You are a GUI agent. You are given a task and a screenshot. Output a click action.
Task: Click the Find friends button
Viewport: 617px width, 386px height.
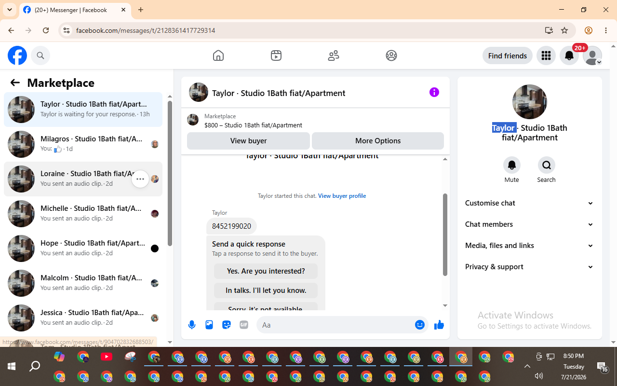[508, 56]
